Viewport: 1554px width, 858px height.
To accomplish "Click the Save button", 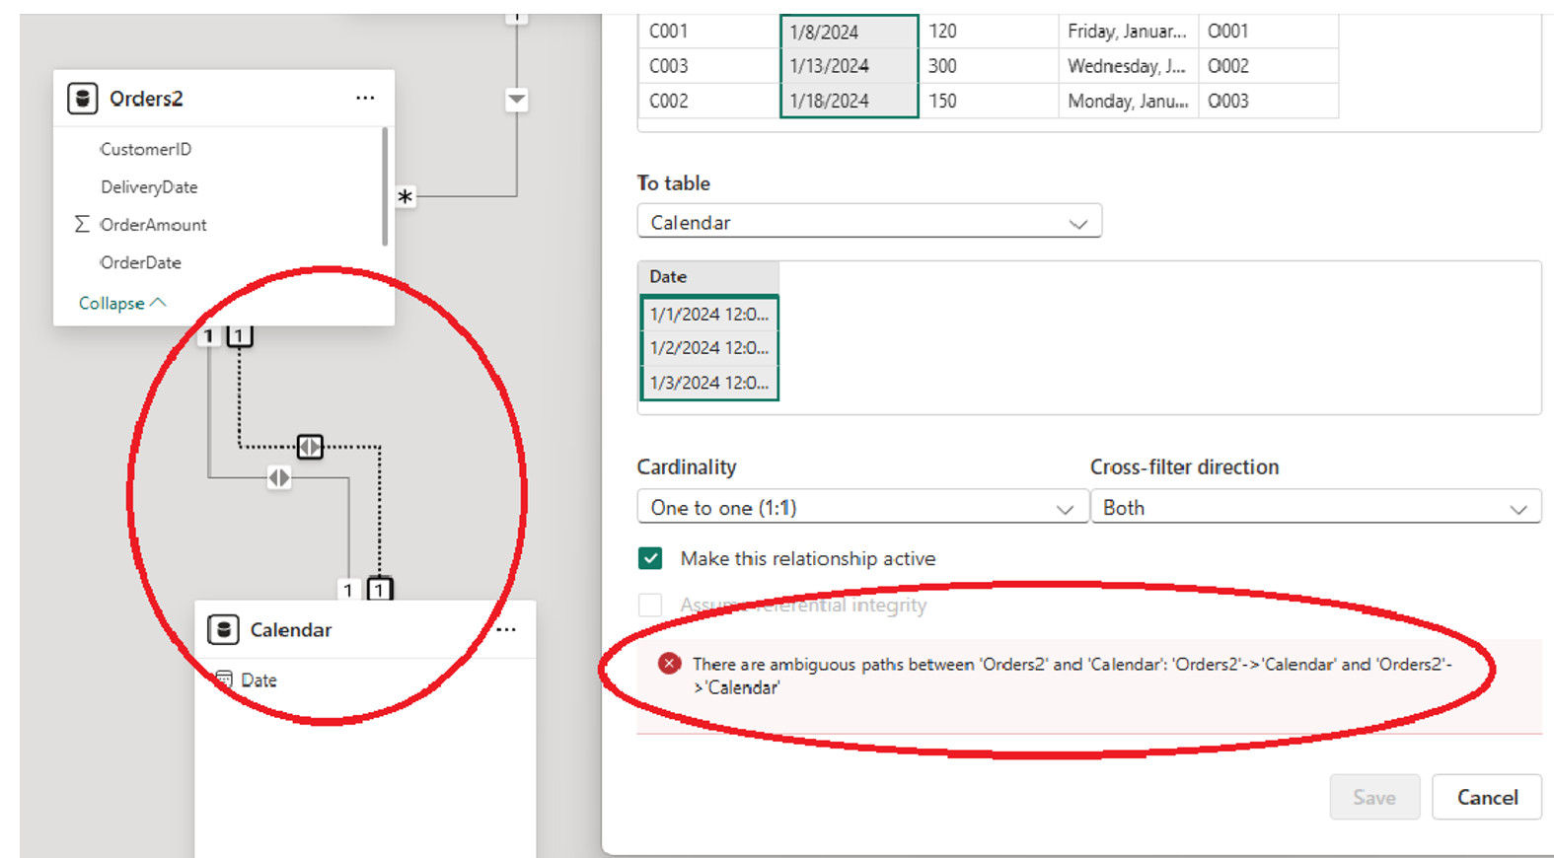I will (1374, 797).
